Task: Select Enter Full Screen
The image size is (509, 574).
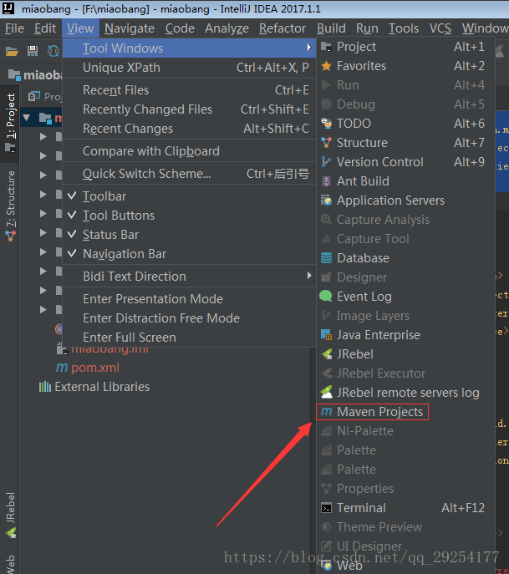Action: pyautogui.click(x=190, y=338)
